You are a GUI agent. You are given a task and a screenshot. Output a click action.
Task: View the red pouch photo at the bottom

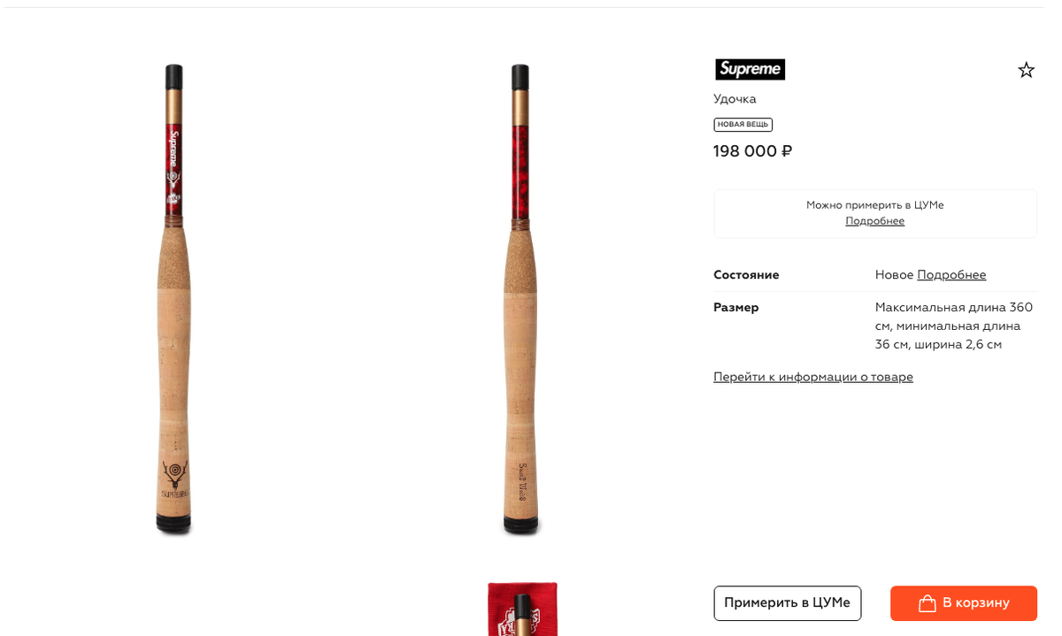point(522,609)
